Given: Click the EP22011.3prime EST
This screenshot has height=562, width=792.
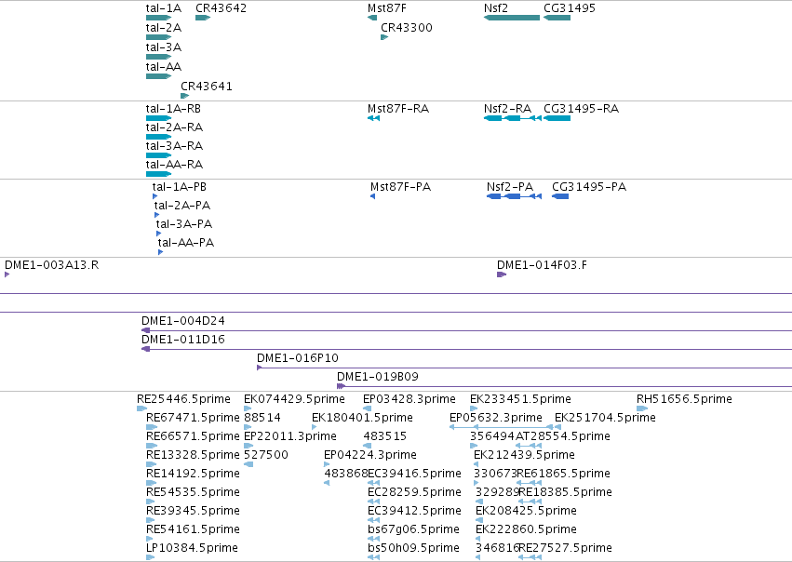Looking at the screenshot, I should pos(248,446).
